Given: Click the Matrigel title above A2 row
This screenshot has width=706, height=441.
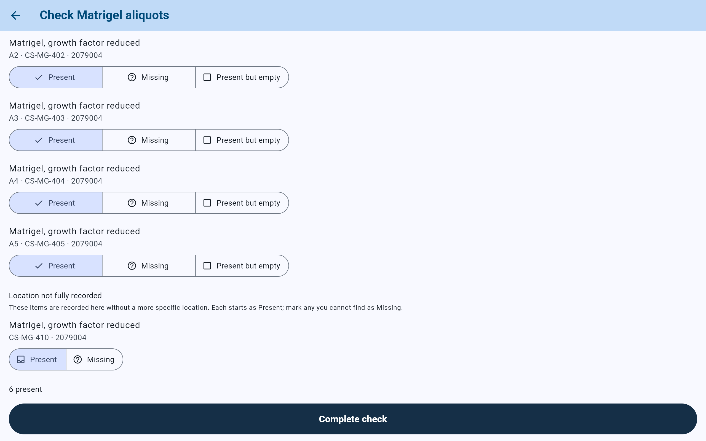Looking at the screenshot, I should [75, 43].
